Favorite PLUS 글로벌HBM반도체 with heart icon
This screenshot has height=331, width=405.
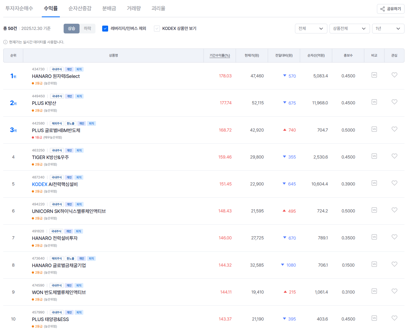pyautogui.click(x=394, y=129)
